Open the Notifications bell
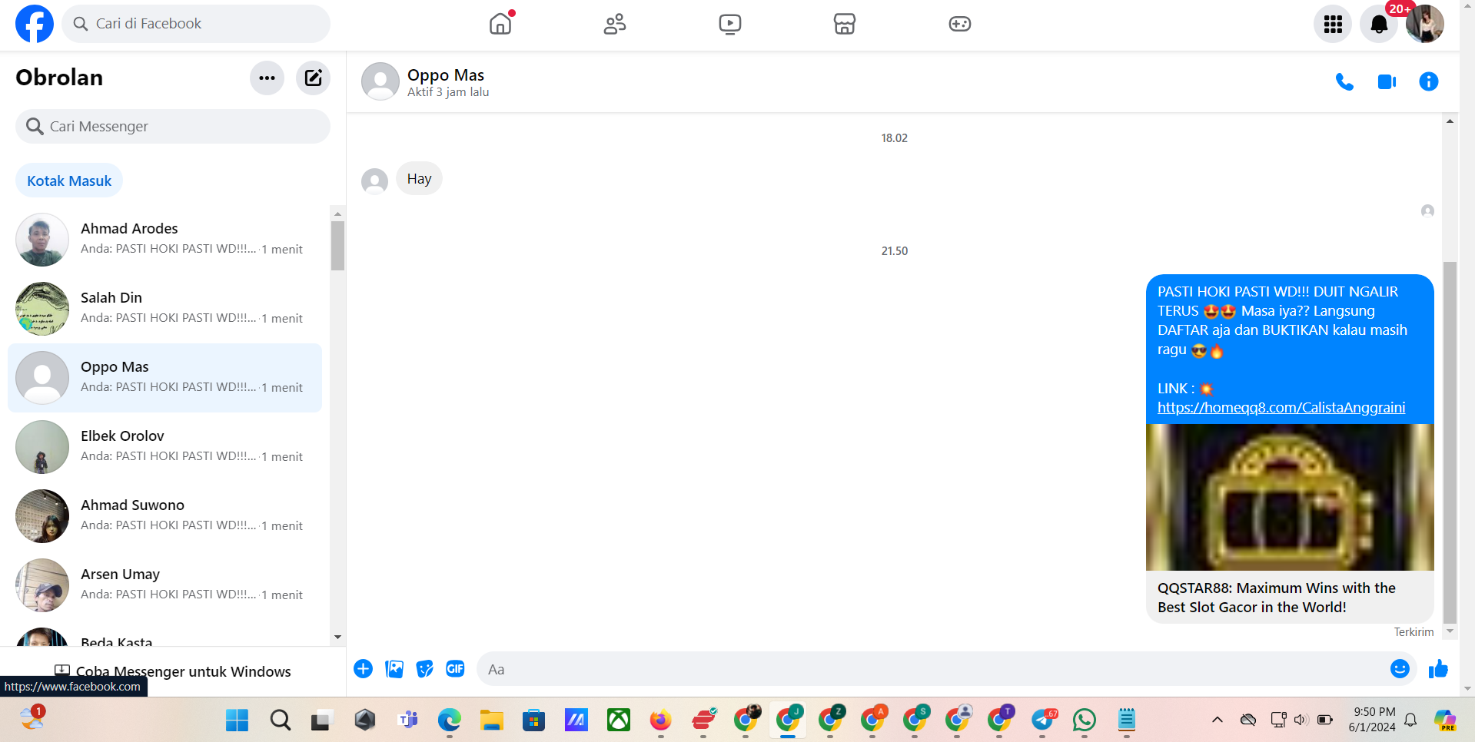1475x742 pixels. 1379,24
